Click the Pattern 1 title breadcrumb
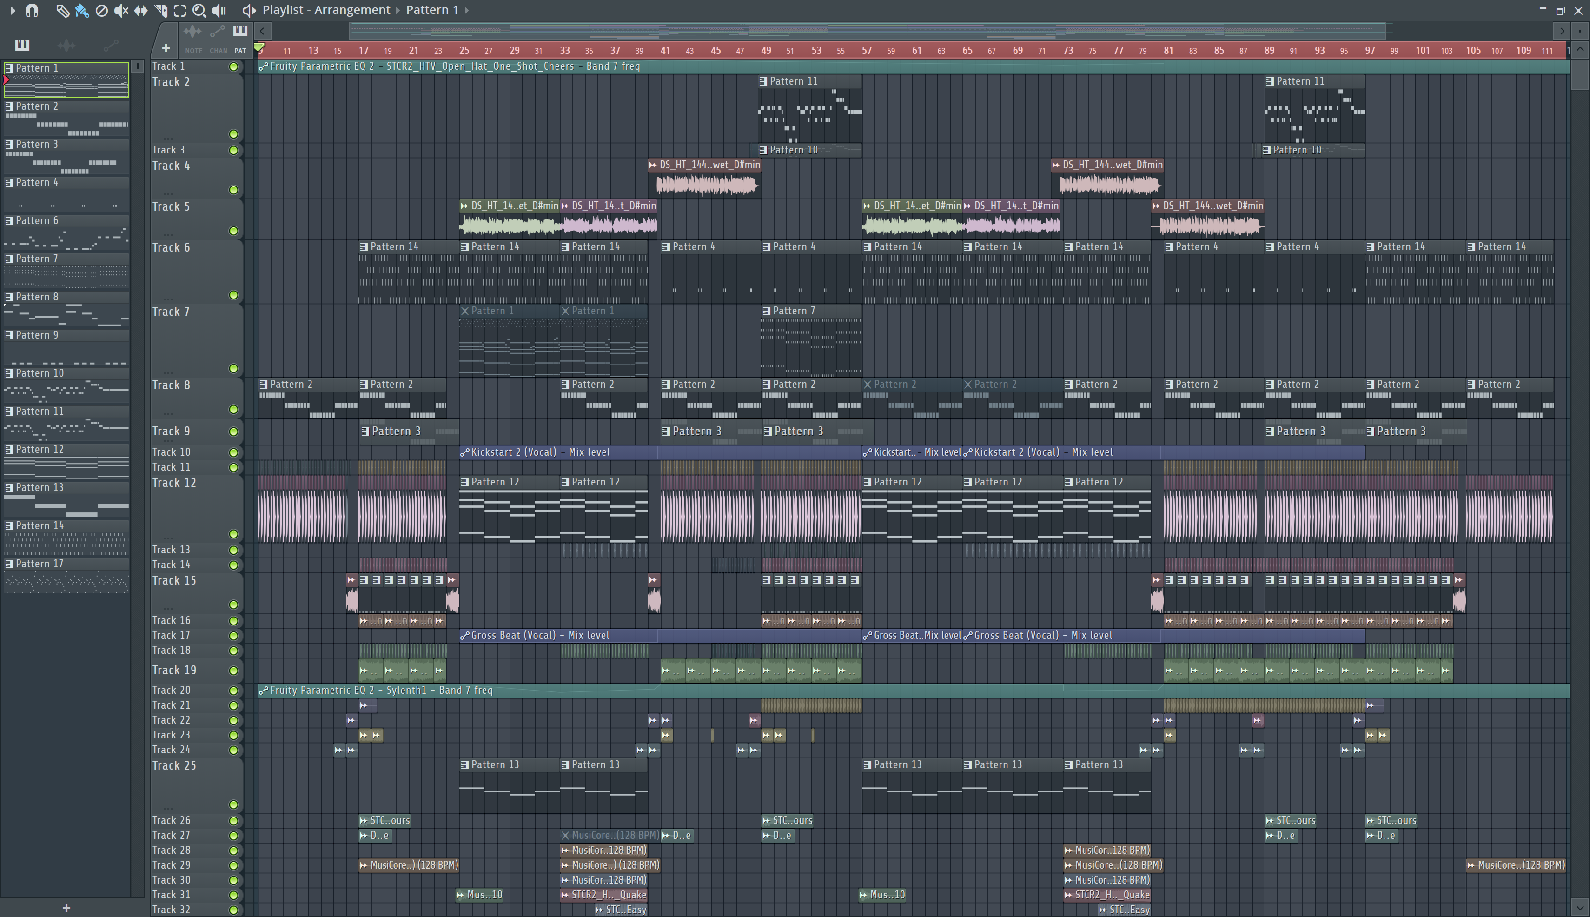 tap(432, 10)
